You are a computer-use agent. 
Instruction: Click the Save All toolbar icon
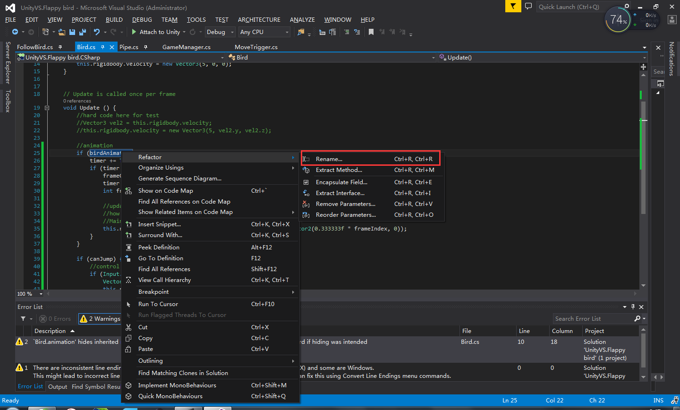[x=83, y=32]
